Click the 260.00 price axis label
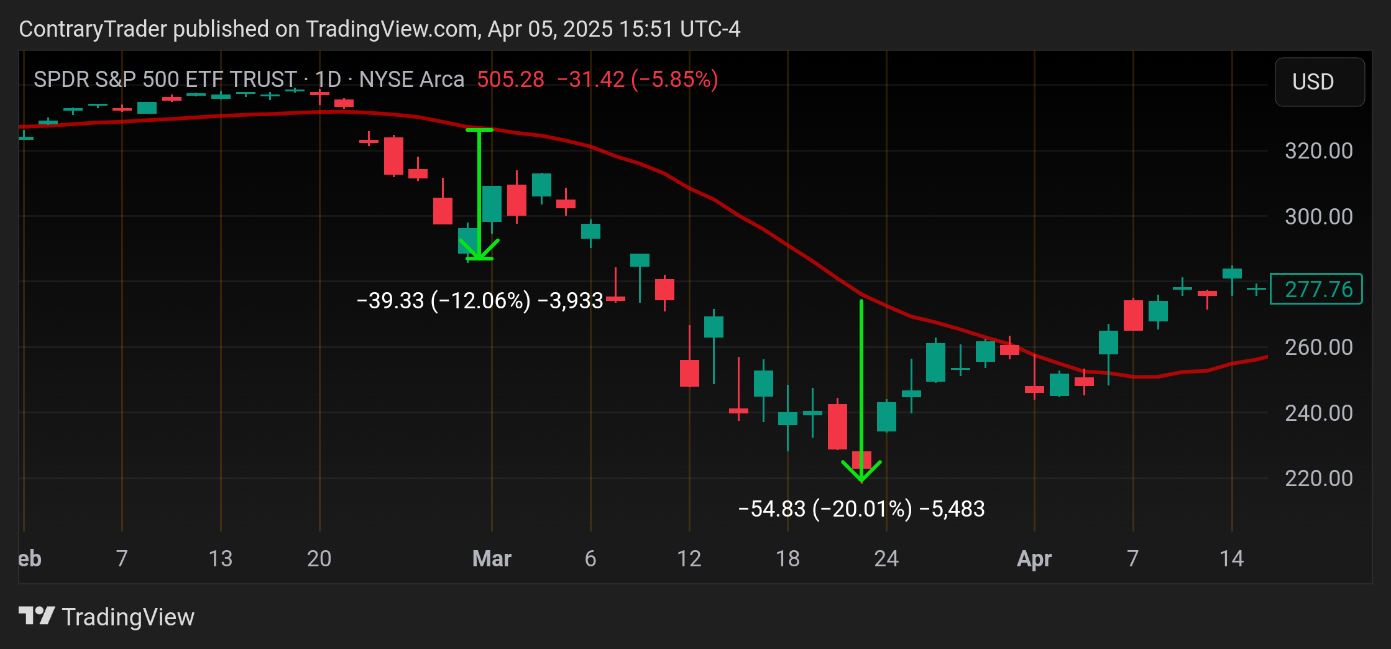Screen dimensions: 1391x649 coord(1319,348)
